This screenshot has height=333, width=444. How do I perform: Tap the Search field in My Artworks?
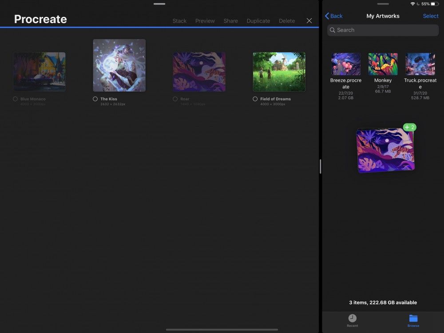pyautogui.click(x=383, y=30)
